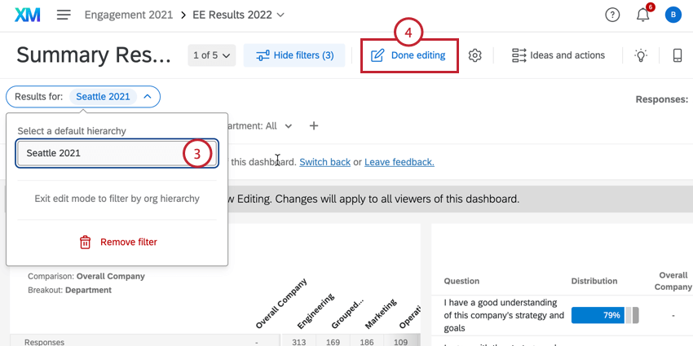
Task: Click the trash icon for Remove filter
Action: (86, 243)
